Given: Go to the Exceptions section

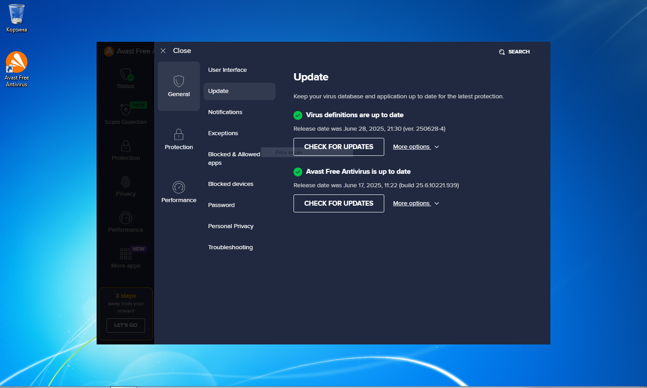Looking at the screenshot, I should coord(223,133).
